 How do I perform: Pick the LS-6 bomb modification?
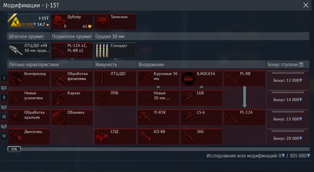pos(201,117)
